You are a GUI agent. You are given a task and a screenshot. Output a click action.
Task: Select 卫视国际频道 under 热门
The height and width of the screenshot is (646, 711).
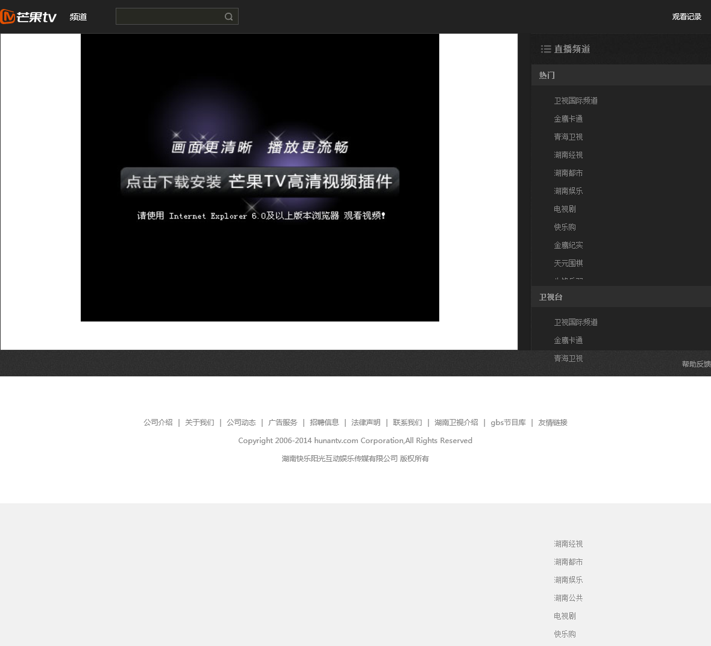[x=575, y=101]
